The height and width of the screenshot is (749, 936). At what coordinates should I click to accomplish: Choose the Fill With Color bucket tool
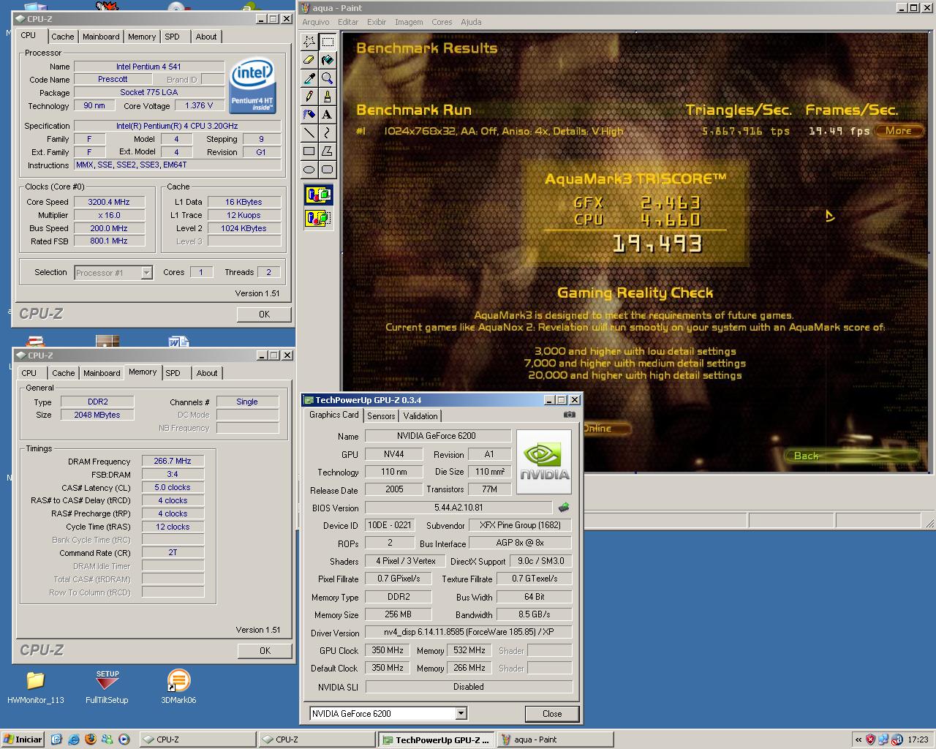[x=327, y=60]
